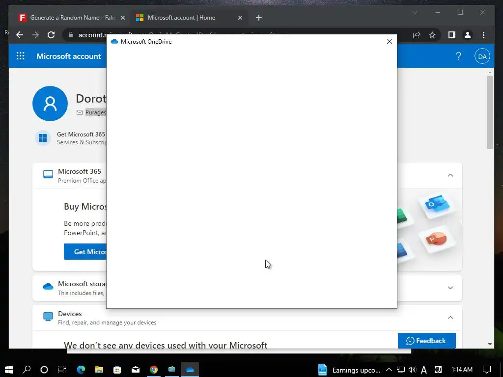Open the 1:14 AM clock
The width and height of the screenshot is (503, 377).
tap(462, 370)
